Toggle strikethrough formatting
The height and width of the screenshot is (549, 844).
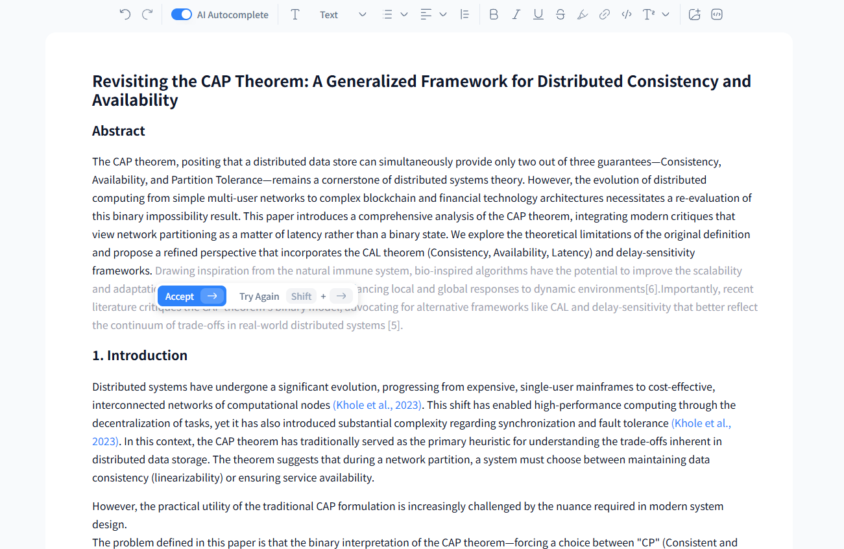coord(560,14)
